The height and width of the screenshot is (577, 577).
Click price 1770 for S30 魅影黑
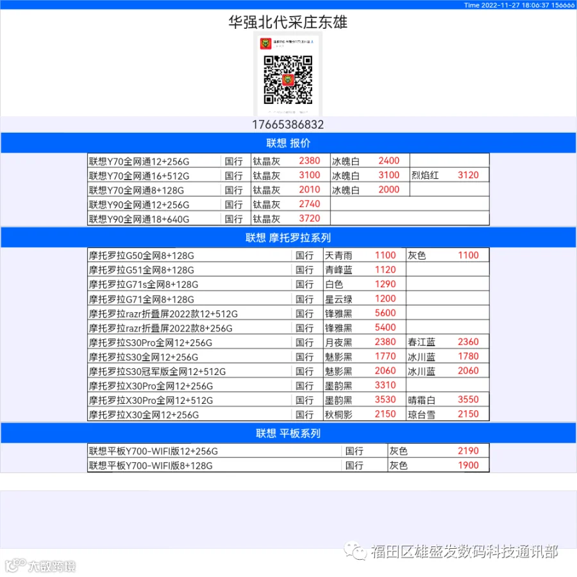[x=385, y=356]
